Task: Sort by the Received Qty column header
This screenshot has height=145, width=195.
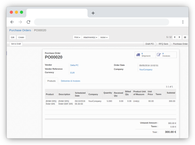Action: [119, 94]
